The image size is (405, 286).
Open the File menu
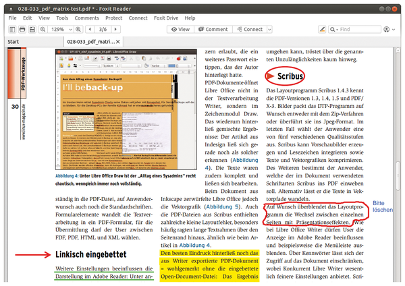12,18
